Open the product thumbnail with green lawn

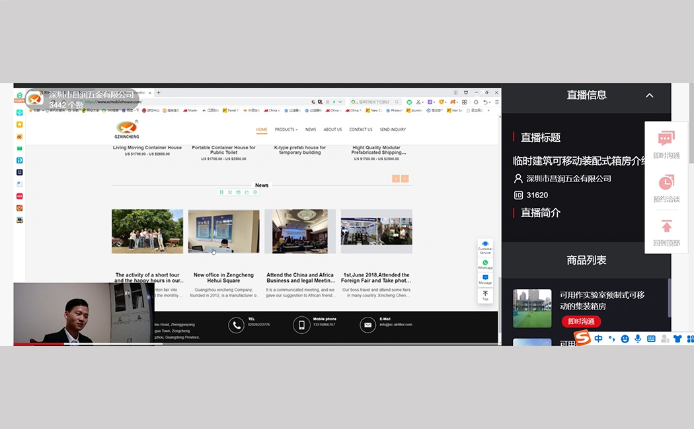pos(532,308)
